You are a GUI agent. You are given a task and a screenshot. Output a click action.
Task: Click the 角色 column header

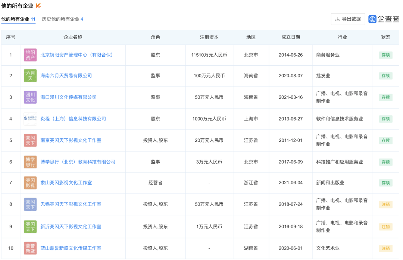tap(155, 37)
